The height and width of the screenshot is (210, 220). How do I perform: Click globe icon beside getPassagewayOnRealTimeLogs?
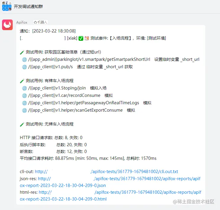25,103
